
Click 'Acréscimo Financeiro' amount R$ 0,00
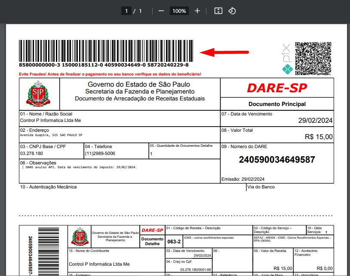pos(325,268)
